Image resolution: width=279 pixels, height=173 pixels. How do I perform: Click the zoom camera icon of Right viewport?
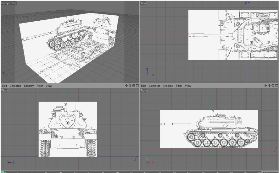point(130,86)
